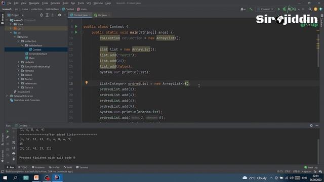The height and width of the screenshot is (182, 324).
Task: Toggle Project side panel button
Action: pos(3,19)
